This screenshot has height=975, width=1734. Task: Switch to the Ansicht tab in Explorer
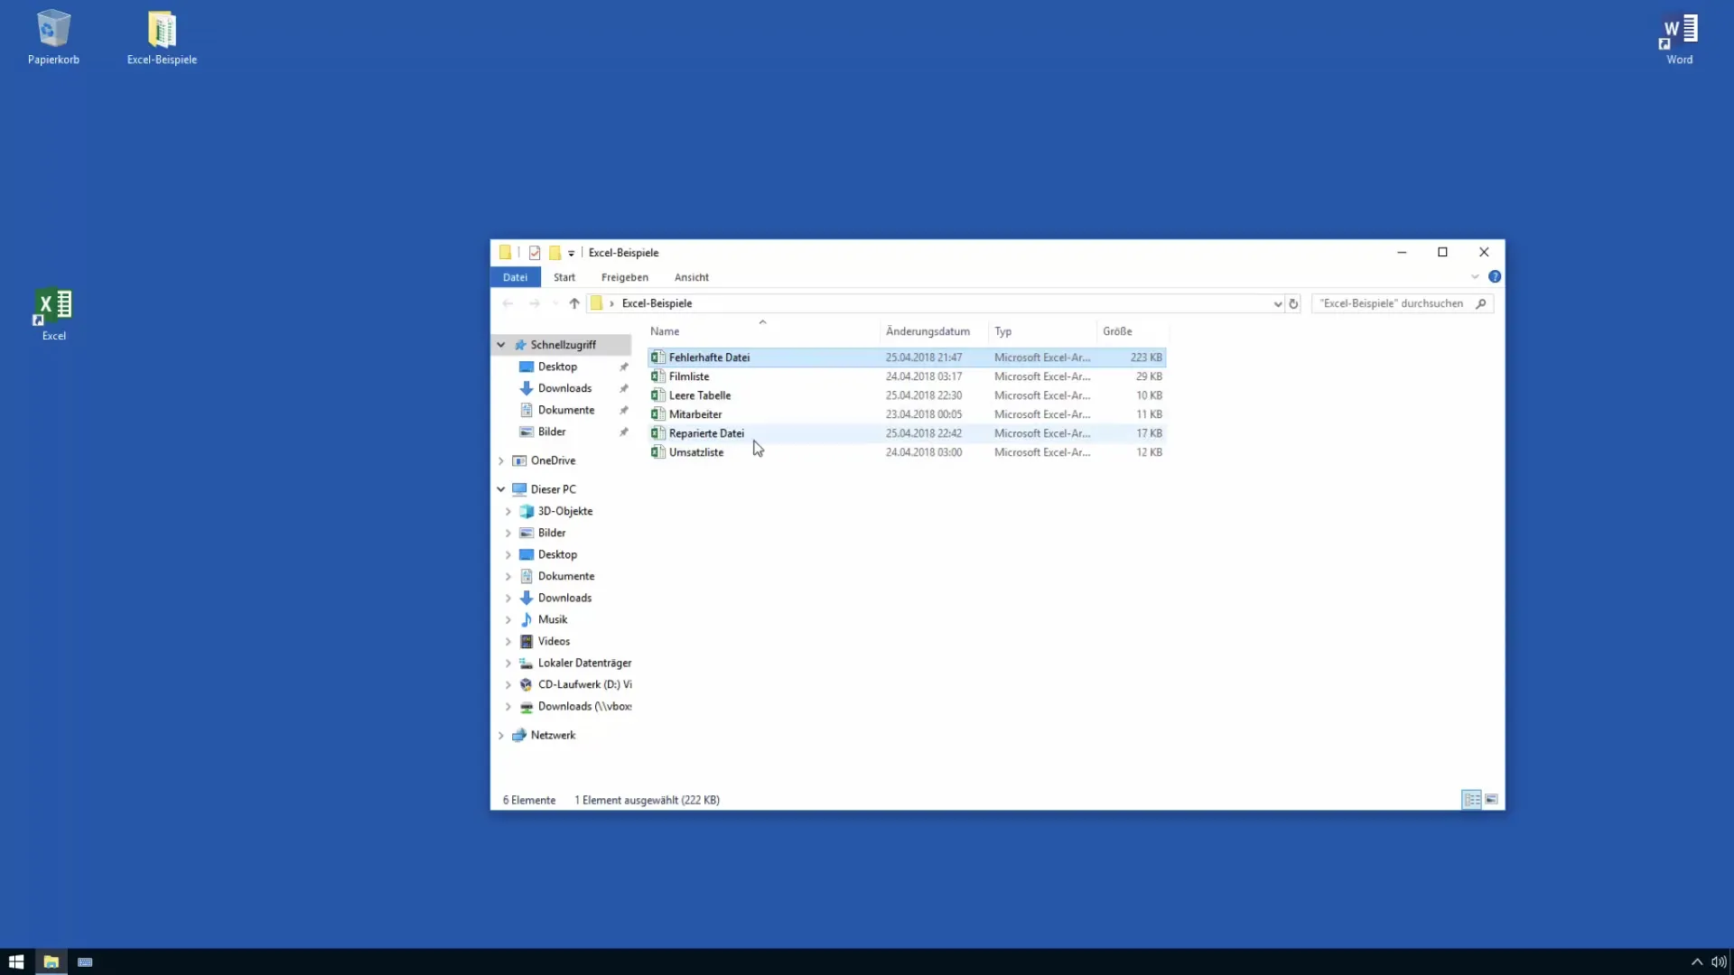click(x=691, y=276)
